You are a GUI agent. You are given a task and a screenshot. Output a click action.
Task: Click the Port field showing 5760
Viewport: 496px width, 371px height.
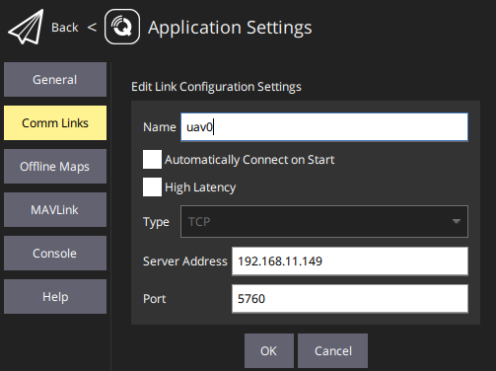click(350, 299)
